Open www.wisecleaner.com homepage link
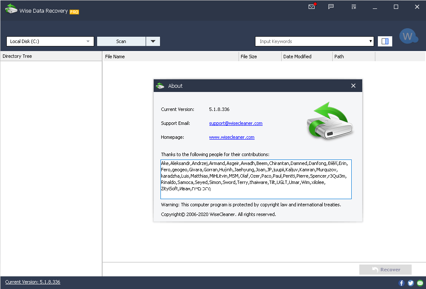This screenshot has height=289, width=426. [232, 137]
